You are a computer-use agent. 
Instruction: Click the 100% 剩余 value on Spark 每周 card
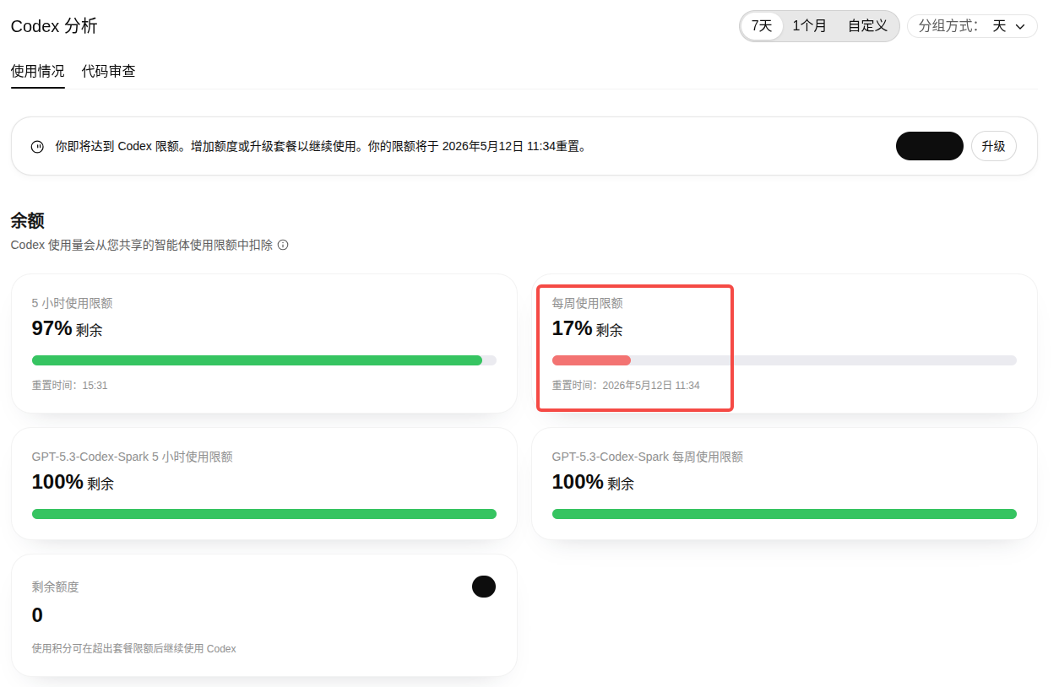click(x=593, y=482)
